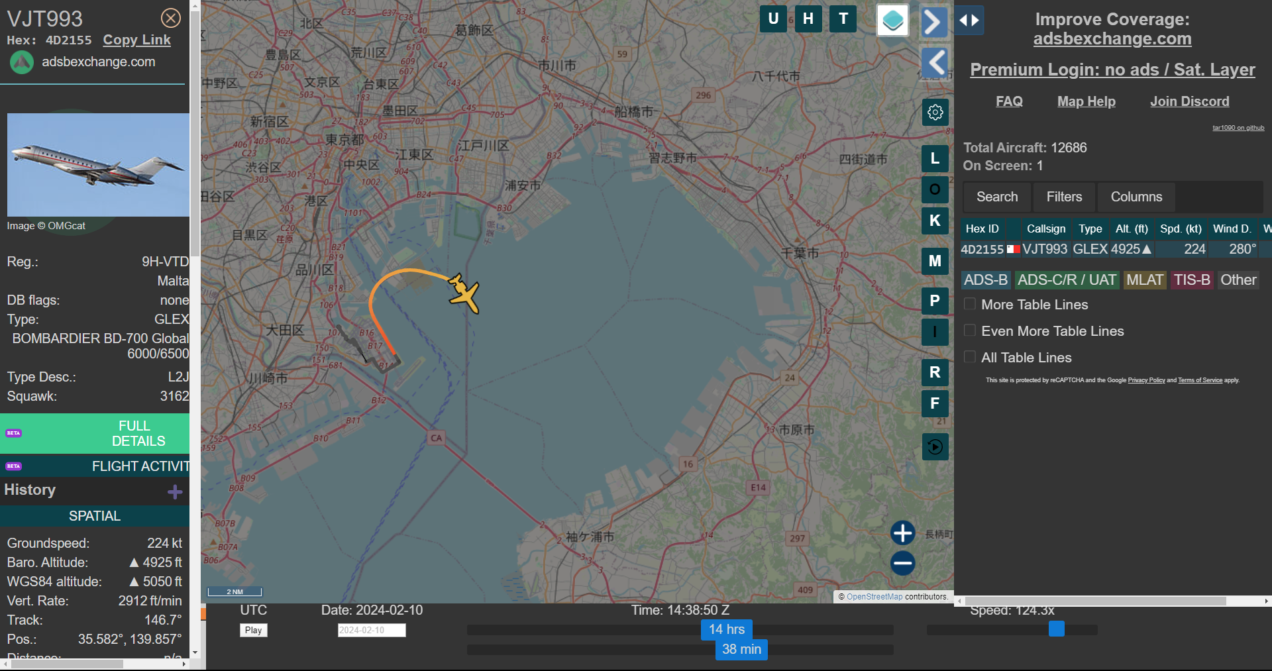Enable Even More Table Lines checkbox

click(x=970, y=331)
